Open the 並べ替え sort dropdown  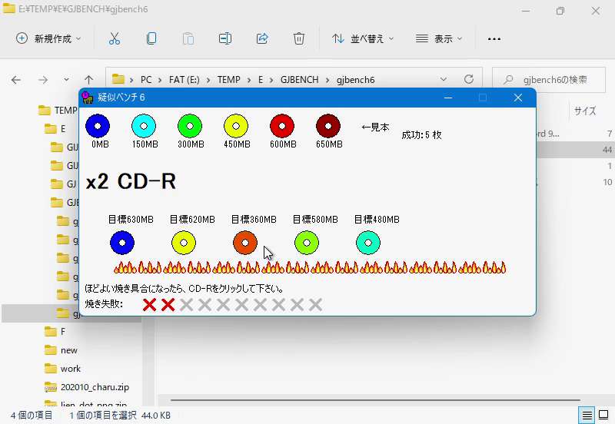[363, 38]
